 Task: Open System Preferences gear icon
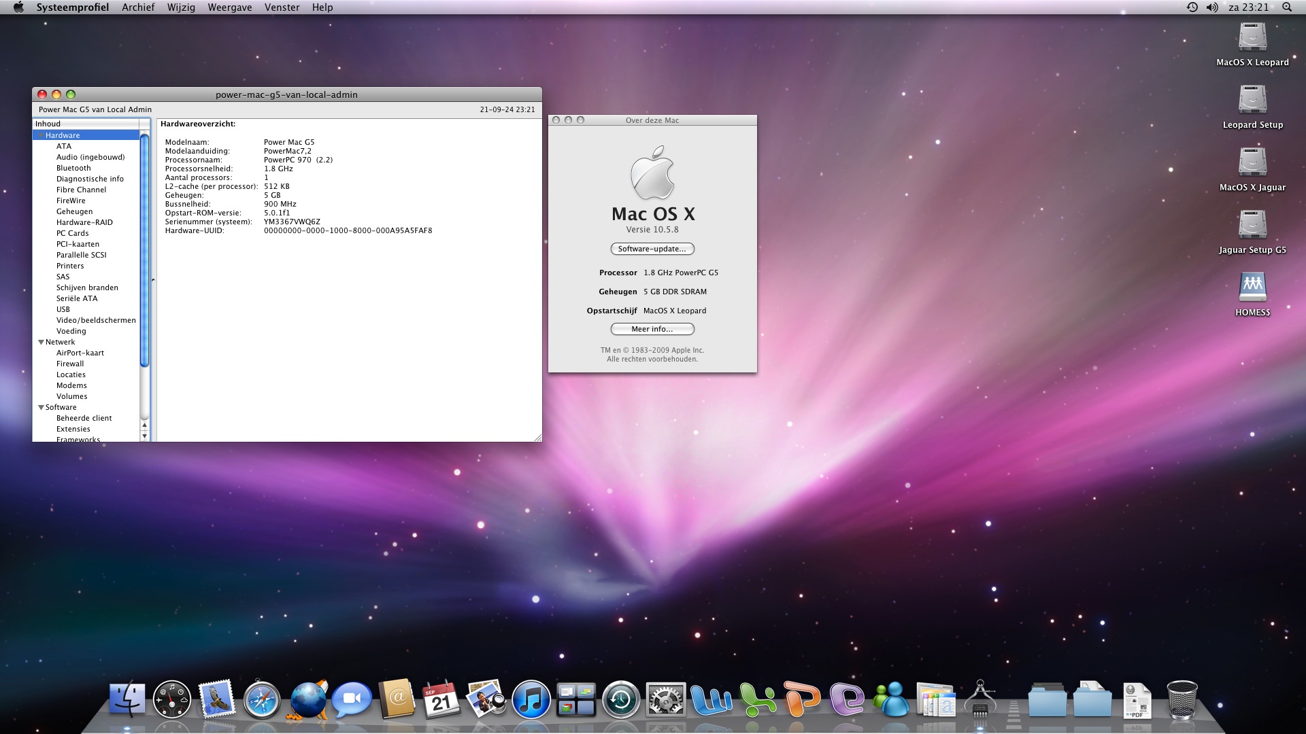click(x=665, y=699)
